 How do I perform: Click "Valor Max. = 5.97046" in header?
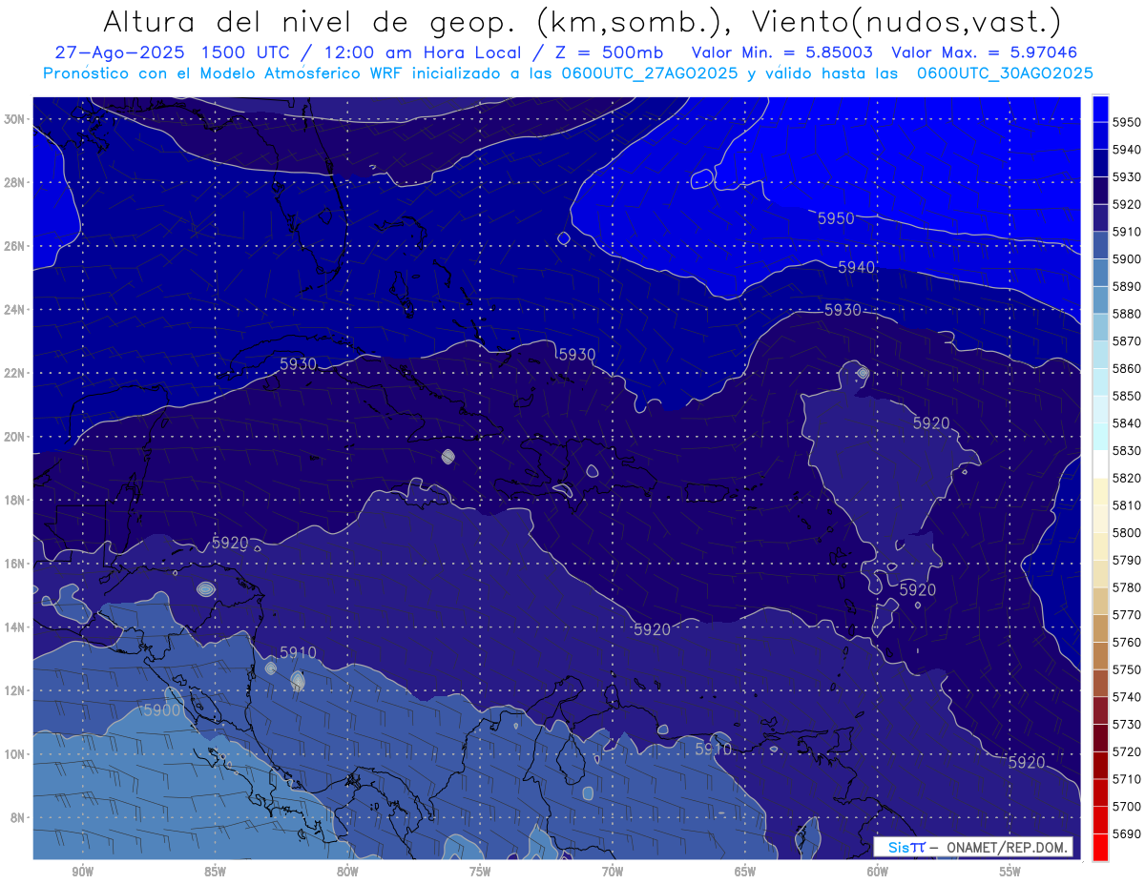pos(984,51)
